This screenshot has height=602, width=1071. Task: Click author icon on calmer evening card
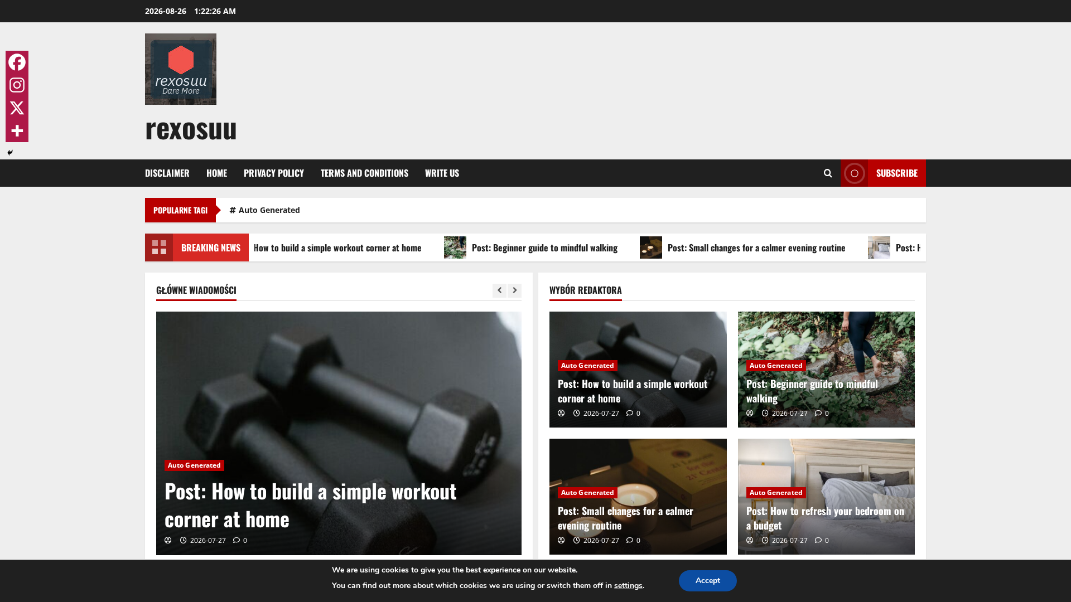(x=561, y=540)
